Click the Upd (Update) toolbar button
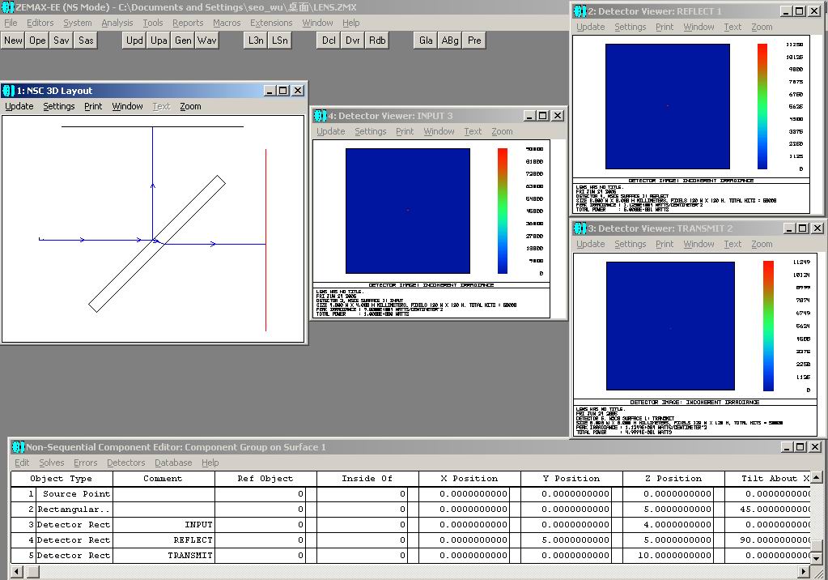828x580 pixels. coord(134,41)
